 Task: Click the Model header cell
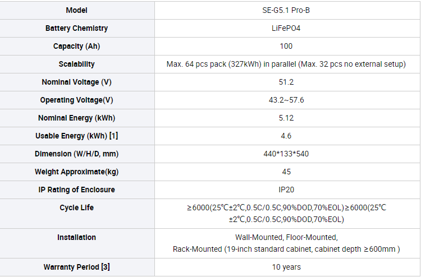76,10
